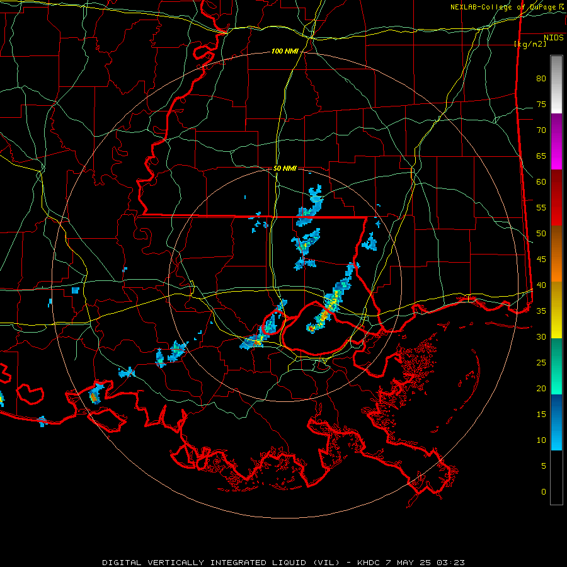This screenshot has height=567, width=567.
Task: Click the 30 value on the color scale
Action: [541, 337]
